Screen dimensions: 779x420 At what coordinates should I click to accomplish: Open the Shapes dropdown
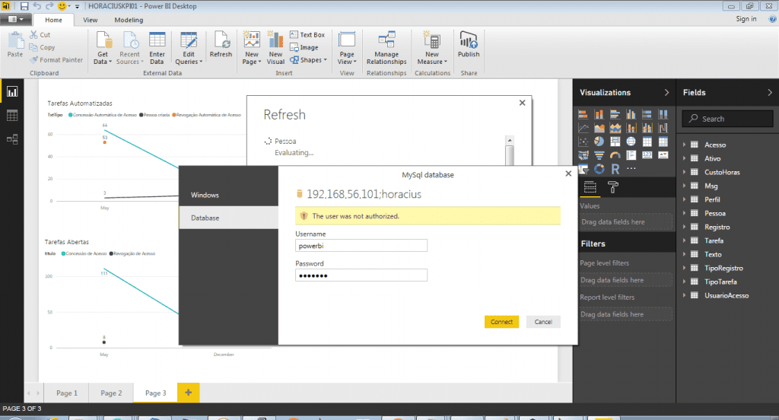point(309,60)
